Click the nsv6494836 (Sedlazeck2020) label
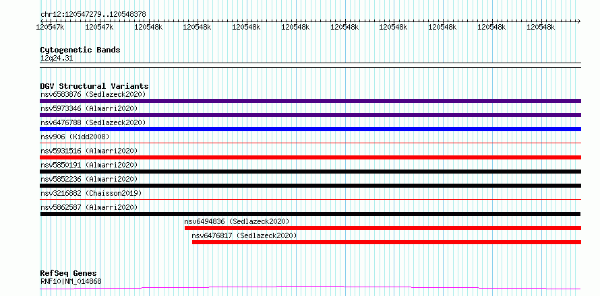The height and width of the screenshot is (296, 600). click(237, 221)
